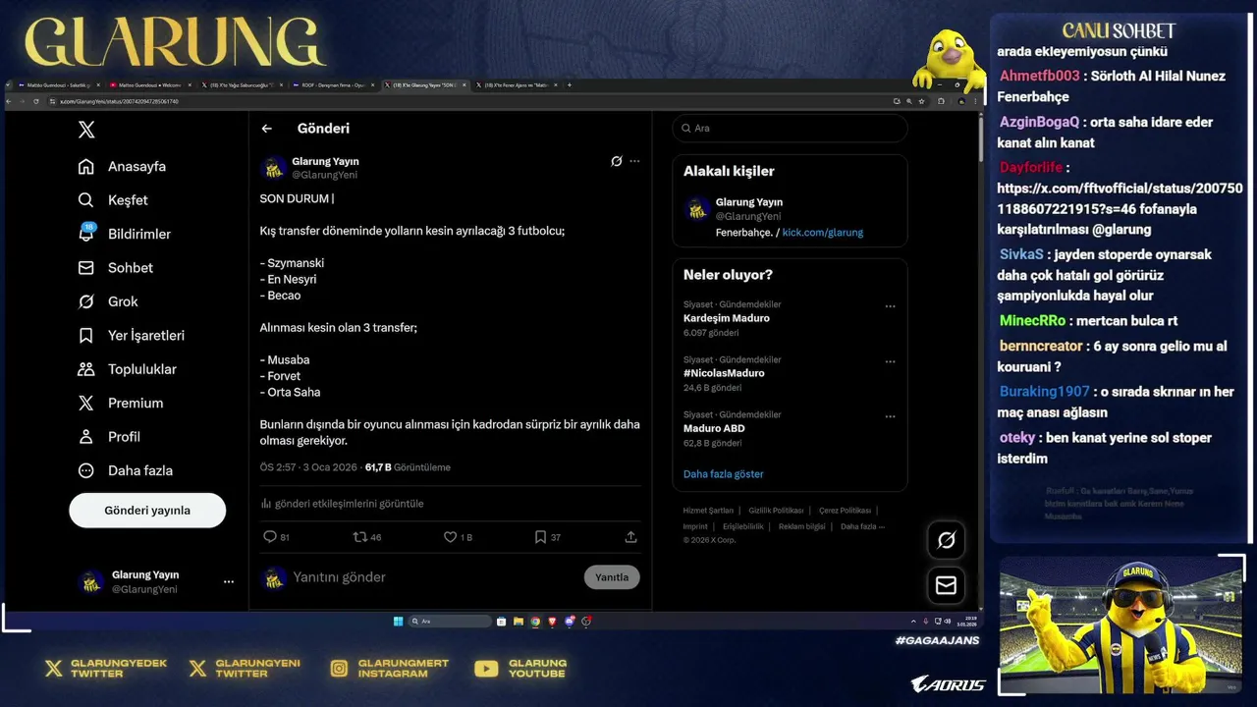Open File Explorer from the taskbar
This screenshot has width=1257, height=707.
click(519, 621)
